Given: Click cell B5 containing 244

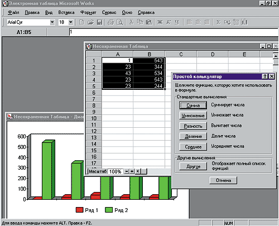Looking at the screenshot, I should pyautogui.click(x=149, y=86).
